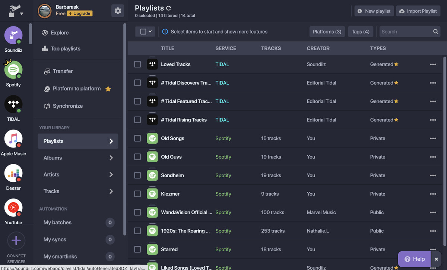Image resolution: width=447 pixels, height=270 pixels.
Task: Expand the Tracks chevron in library
Action: [x=111, y=191]
